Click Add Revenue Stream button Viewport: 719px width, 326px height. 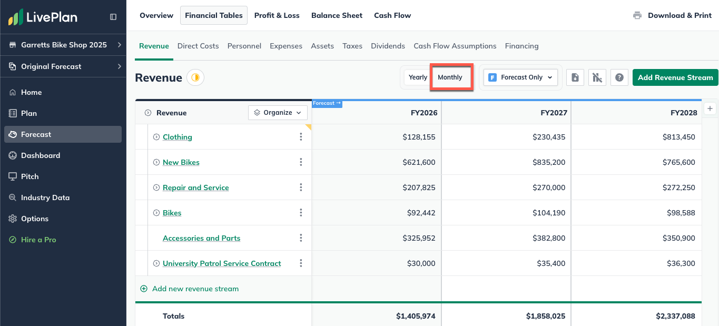675,77
